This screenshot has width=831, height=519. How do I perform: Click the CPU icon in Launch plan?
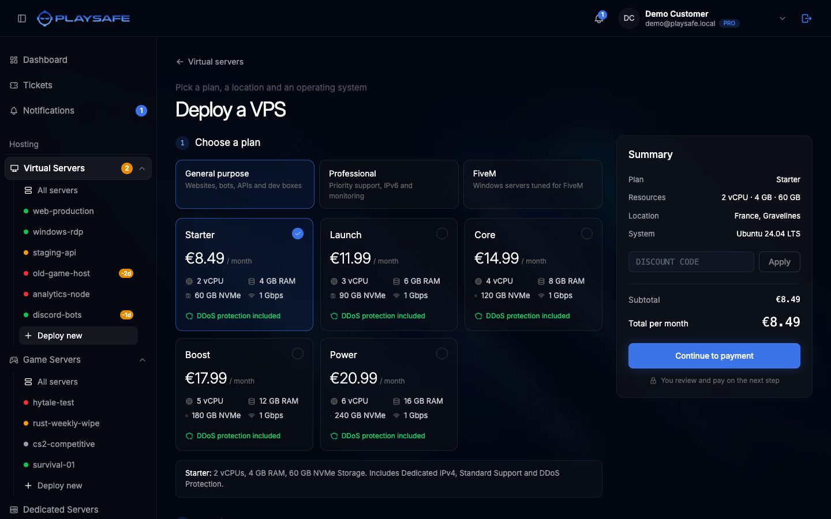[334, 281]
